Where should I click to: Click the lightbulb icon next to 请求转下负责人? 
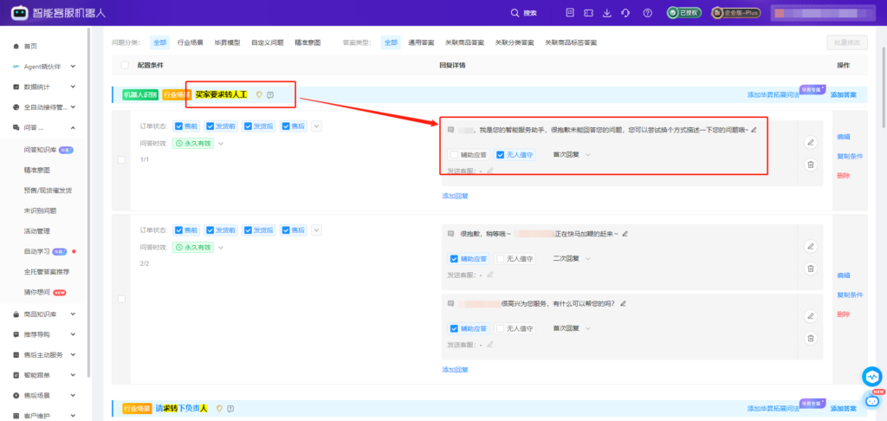click(219, 408)
